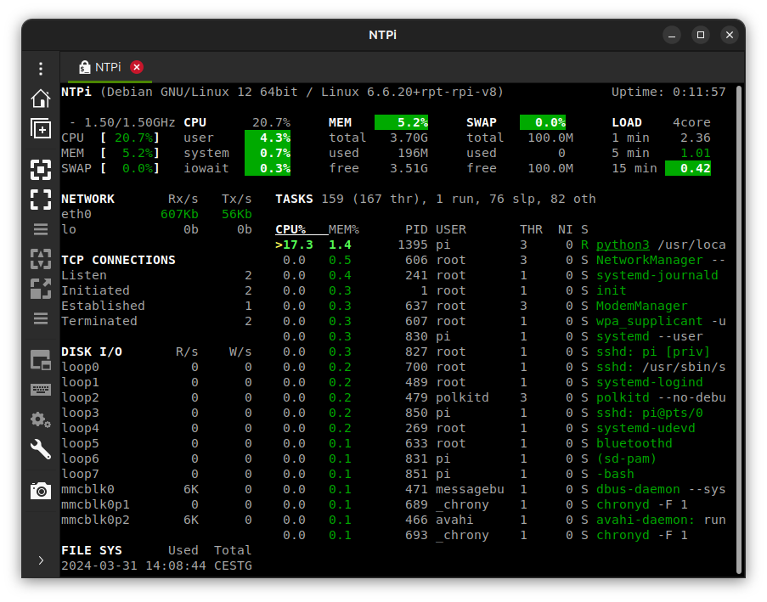Click the duplicate connection icon below home
Image resolution: width=767 pixels, height=602 pixels.
tap(40, 129)
